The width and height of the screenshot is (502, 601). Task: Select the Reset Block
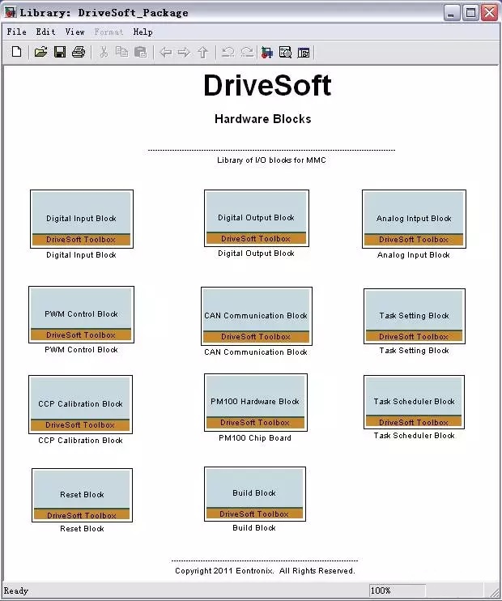pyautogui.click(x=82, y=495)
